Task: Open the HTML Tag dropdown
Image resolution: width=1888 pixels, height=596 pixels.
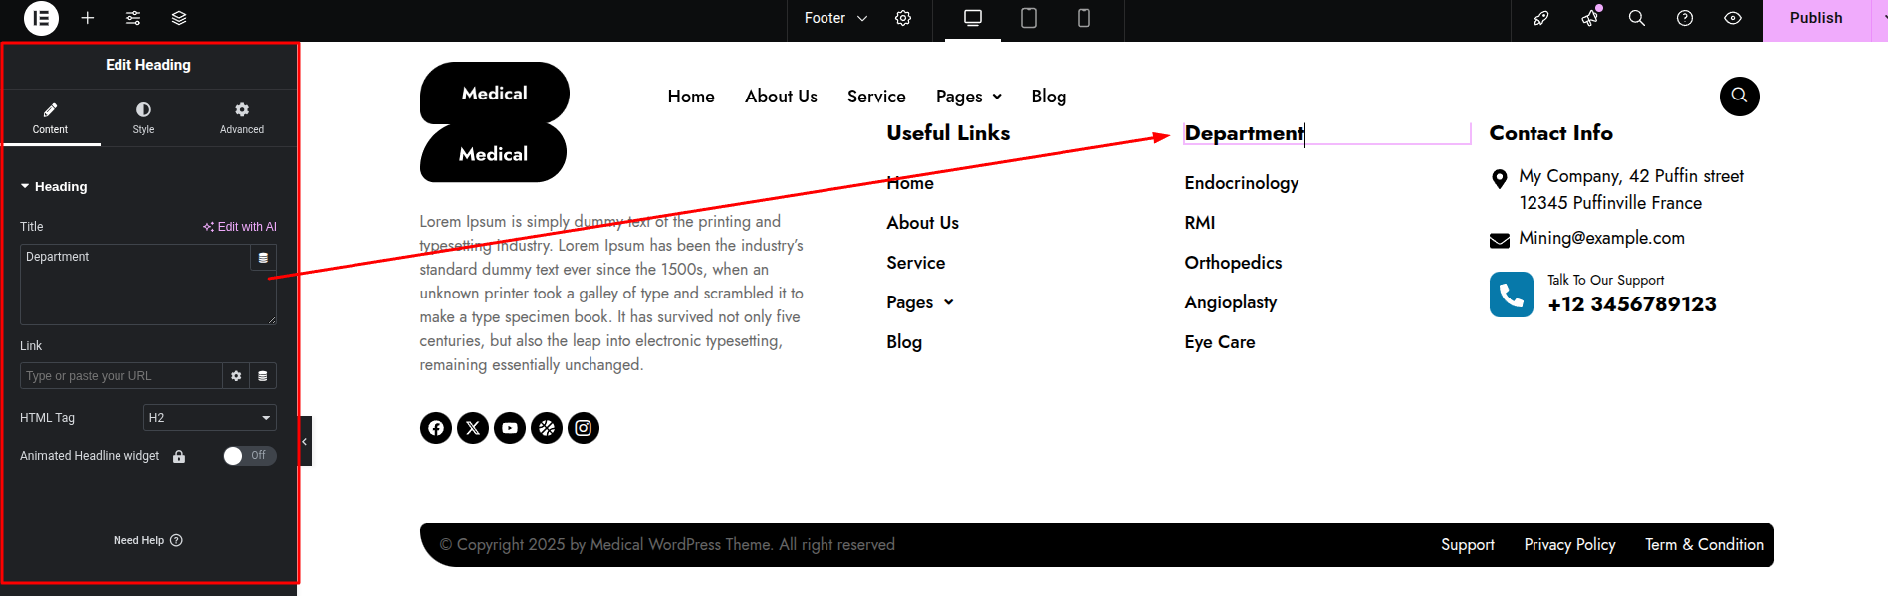Action: pos(209,418)
